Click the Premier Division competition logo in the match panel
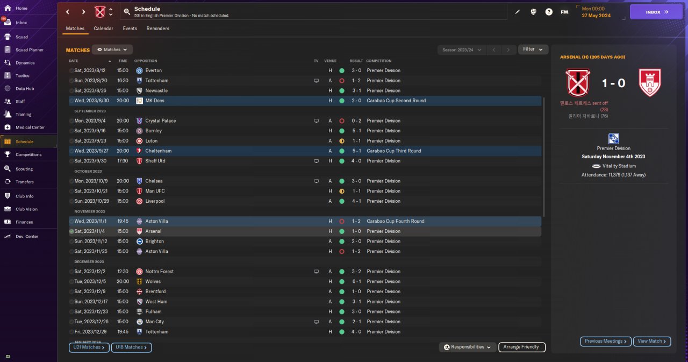The image size is (688, 362). click(614, 139)
